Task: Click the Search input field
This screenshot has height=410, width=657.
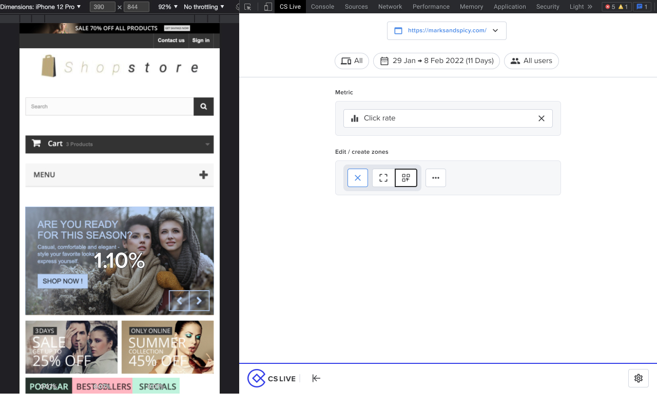Action: [x=109, y=107]
